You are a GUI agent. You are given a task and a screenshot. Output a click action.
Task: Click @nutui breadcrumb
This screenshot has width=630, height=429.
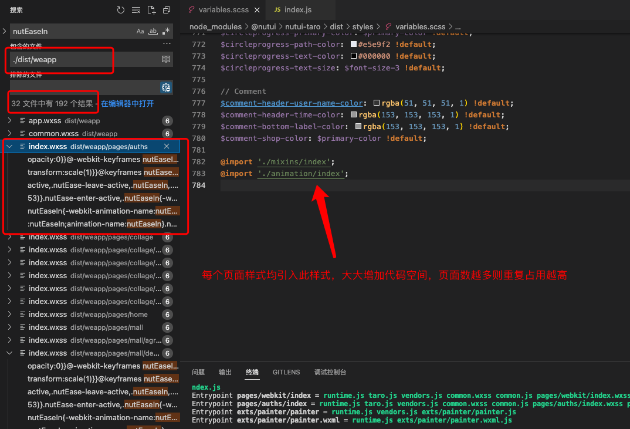263,26
